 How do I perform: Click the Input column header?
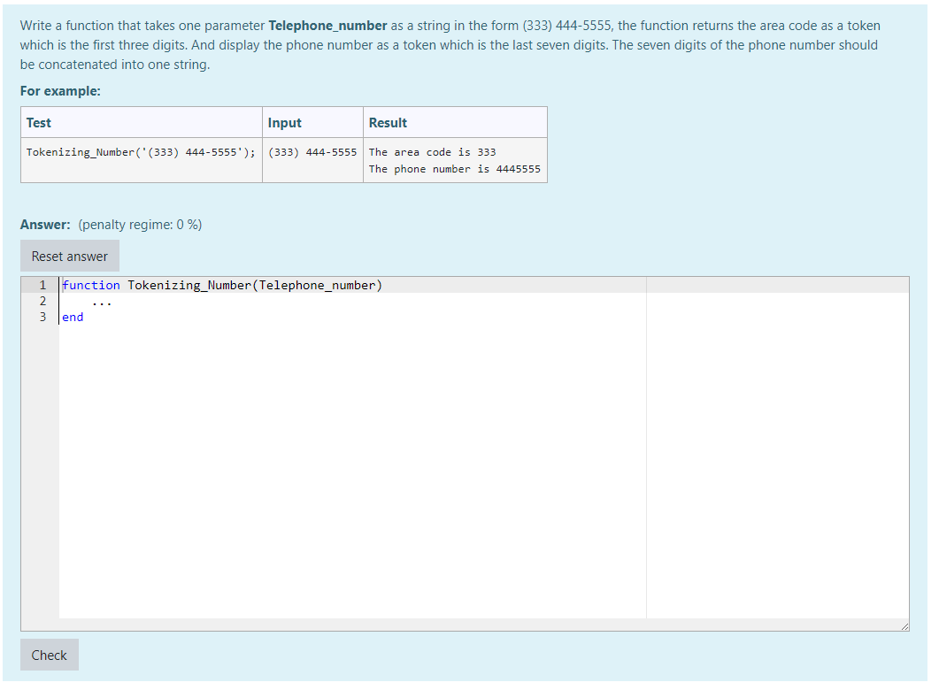[285, 122]
